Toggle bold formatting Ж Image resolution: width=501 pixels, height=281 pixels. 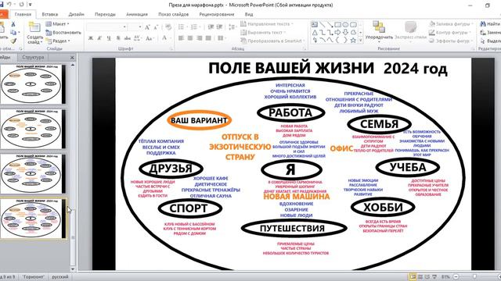click(91, 38)
